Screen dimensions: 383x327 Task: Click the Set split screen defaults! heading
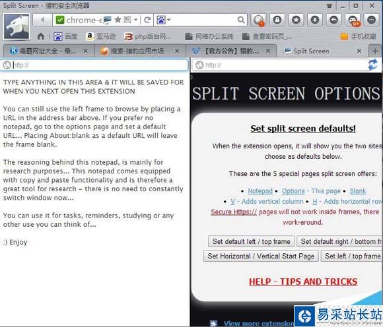pos(303,129)
